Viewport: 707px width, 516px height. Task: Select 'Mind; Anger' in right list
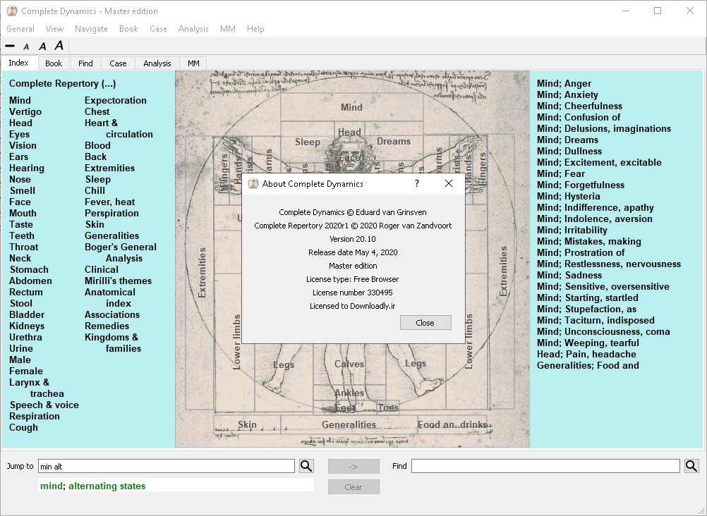tap(564, 83)
